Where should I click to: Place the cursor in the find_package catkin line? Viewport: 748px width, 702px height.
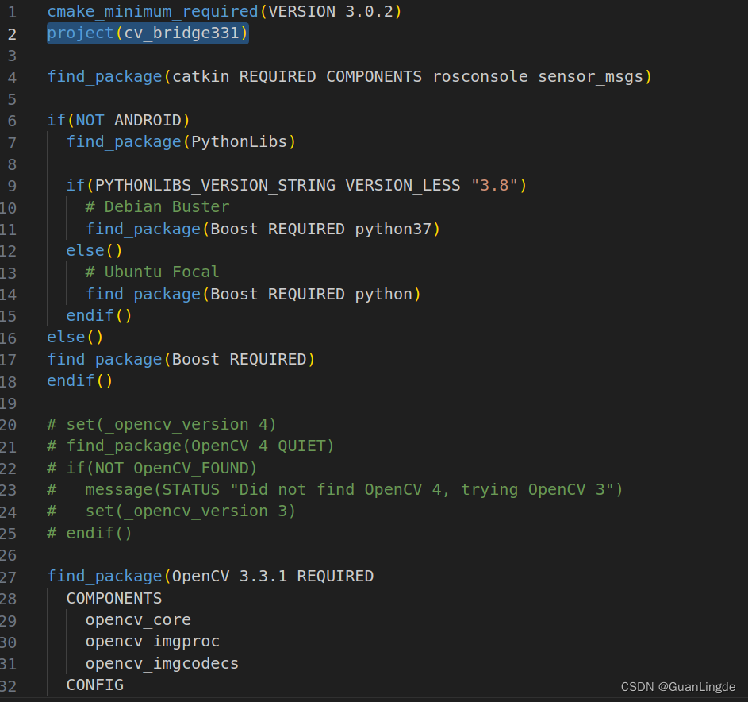coord(238,76)
